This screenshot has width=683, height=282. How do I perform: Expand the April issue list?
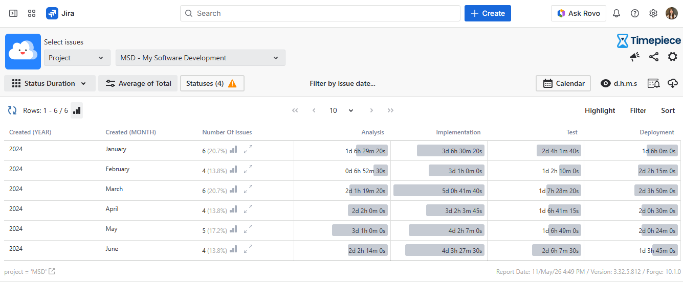(x=248, y=209)
